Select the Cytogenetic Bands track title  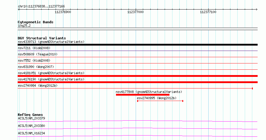point(36,22)
